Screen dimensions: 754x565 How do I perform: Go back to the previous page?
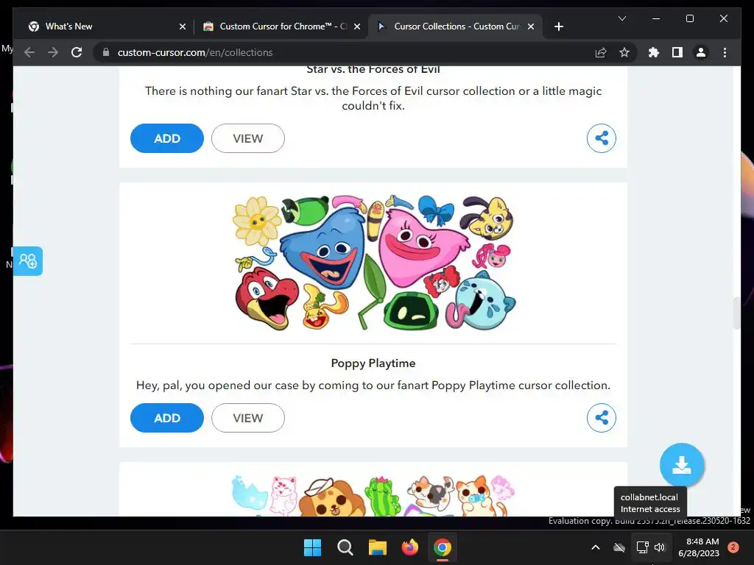pyautogui.click(x=29, y=52)
